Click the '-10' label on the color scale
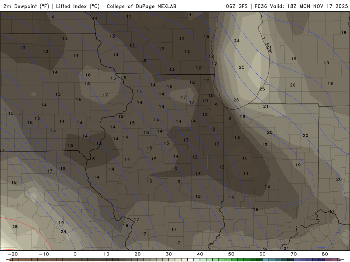The width and height of the screenshot is (350, 262). (44, 254)
